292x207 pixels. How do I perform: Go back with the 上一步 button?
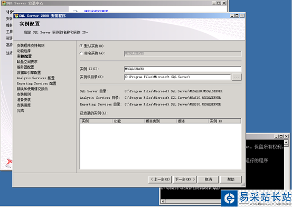[x=160, y=180]
